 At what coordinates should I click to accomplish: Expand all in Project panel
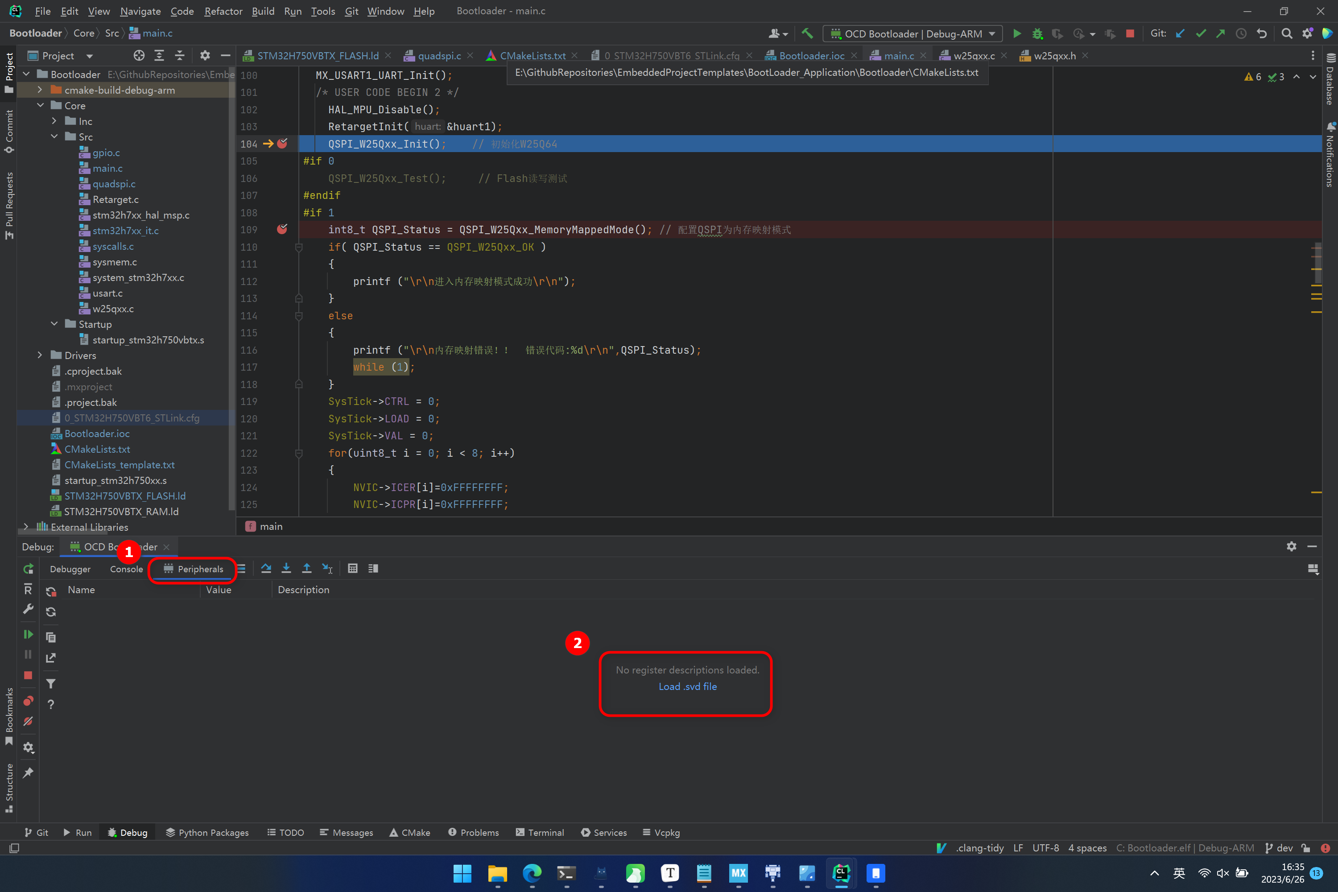pos(159,56)
